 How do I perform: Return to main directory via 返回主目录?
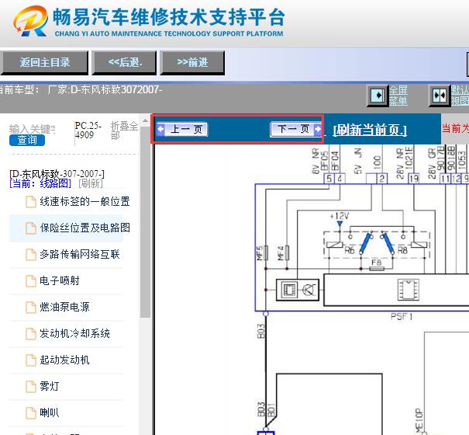44,62
